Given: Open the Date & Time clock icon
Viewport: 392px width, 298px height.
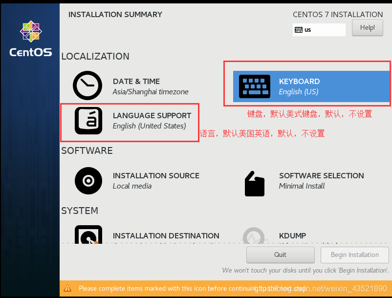Looking at the screenshot, I should (x=87, y=85).
